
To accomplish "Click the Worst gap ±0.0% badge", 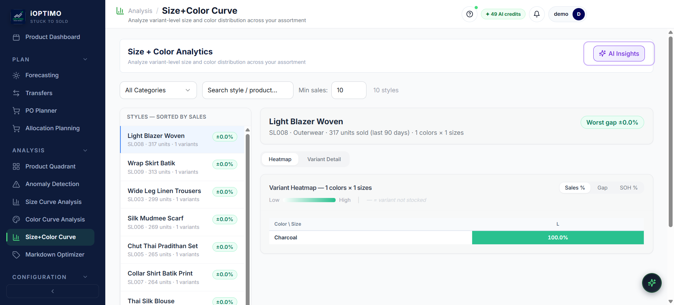I will pos(612,122).
